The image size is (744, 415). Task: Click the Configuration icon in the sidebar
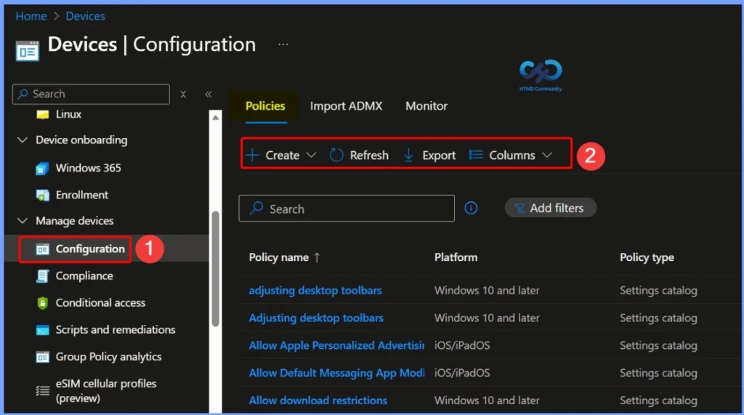(x=42, y=249)
